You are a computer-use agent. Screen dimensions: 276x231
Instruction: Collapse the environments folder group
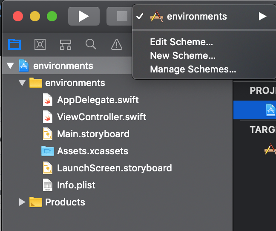tap(22, 83)
